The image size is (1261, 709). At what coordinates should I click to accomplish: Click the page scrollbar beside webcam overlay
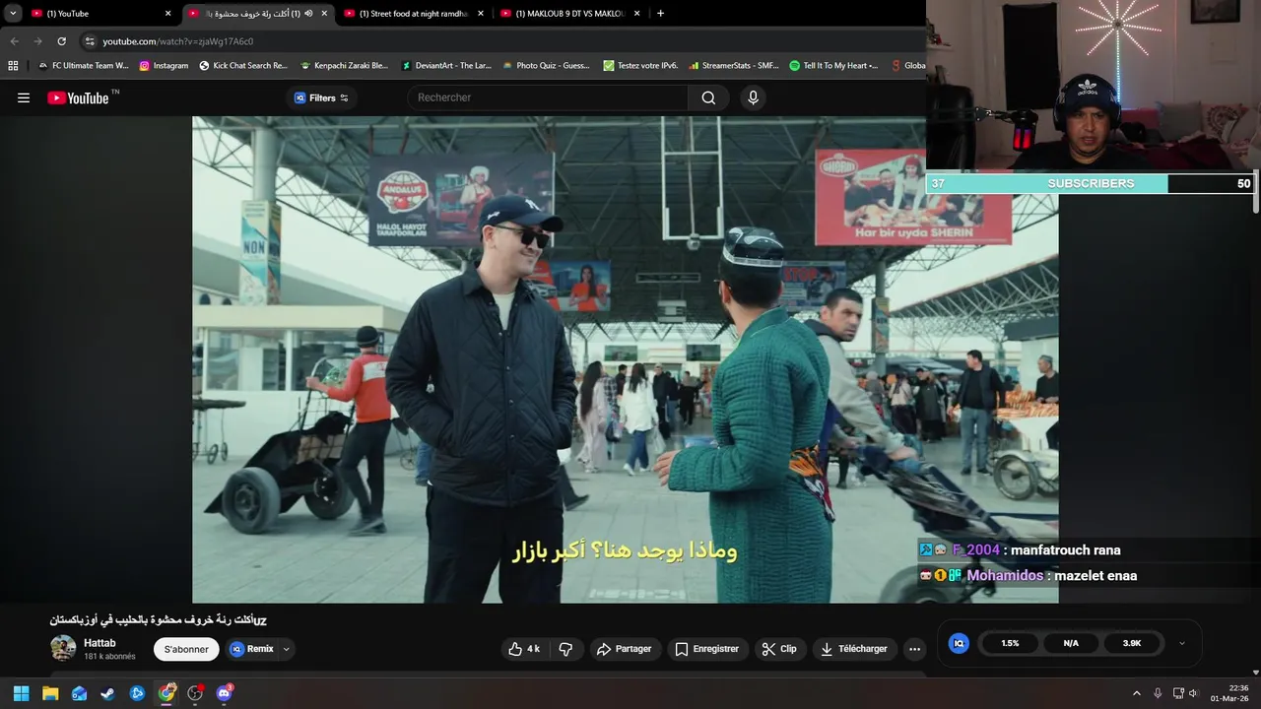pos(1257,192)
